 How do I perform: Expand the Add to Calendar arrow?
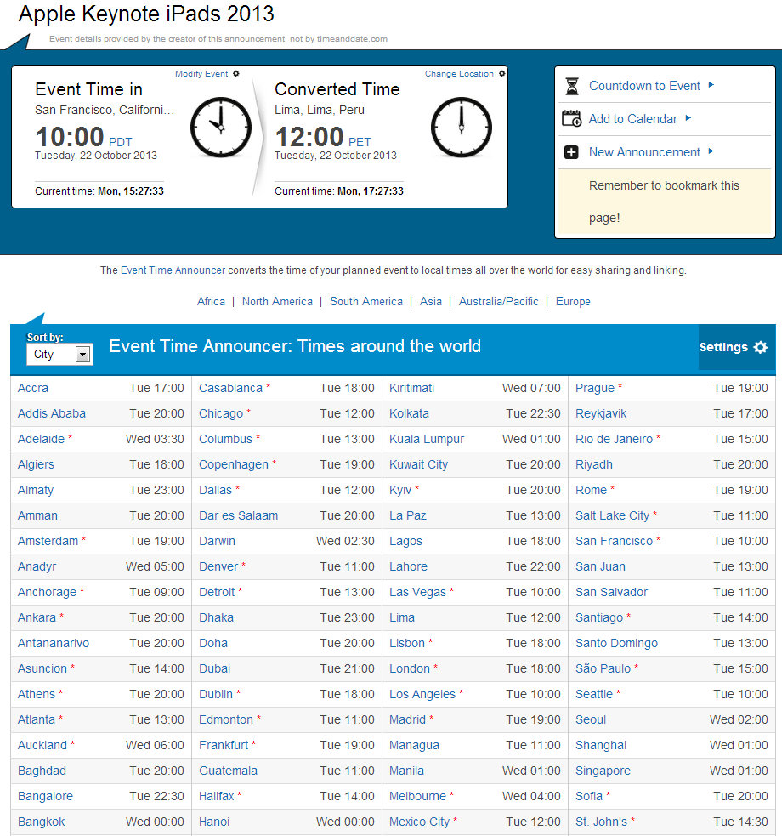point(688,118)
